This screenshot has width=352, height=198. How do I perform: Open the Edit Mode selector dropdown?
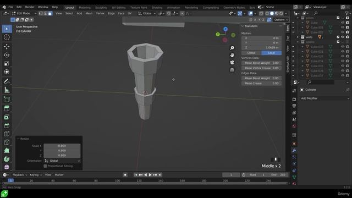24,13
